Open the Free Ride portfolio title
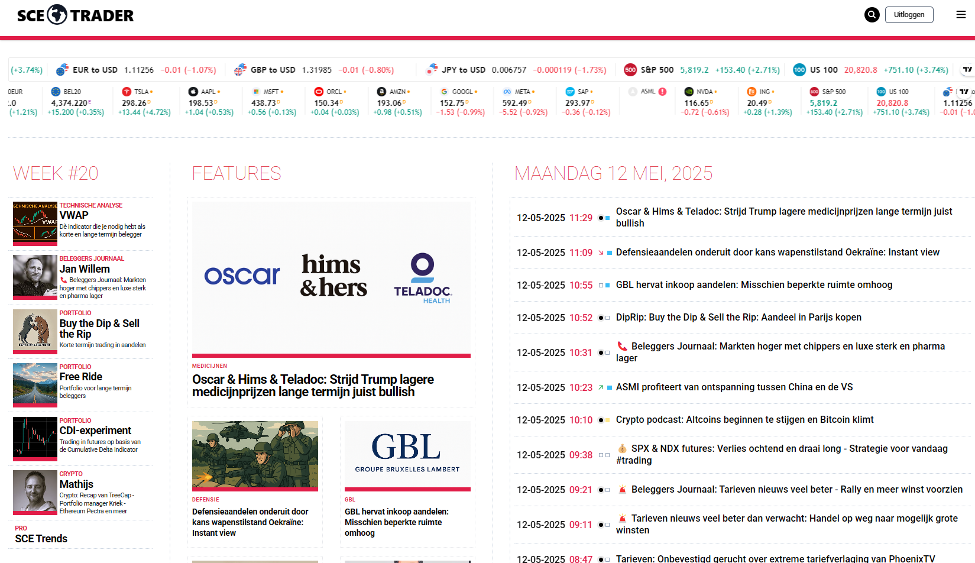This screenshot has height=563, width=975. (81, 377)
